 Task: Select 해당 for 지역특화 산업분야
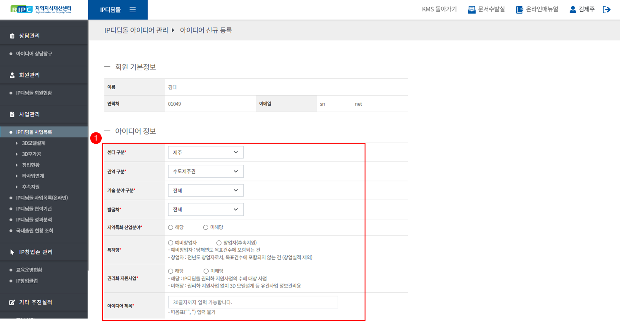tap(170, 228)
